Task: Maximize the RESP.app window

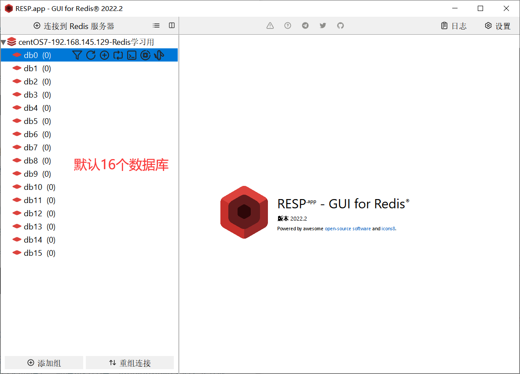Action: pos(480,8)
